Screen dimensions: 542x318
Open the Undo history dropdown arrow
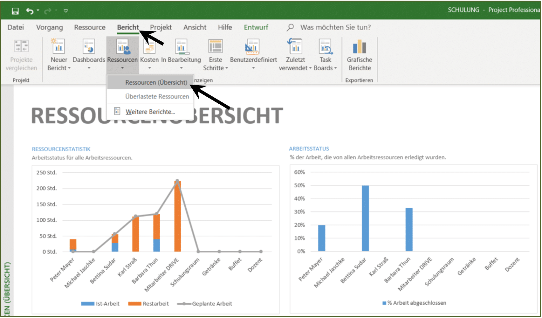point(38,10)
